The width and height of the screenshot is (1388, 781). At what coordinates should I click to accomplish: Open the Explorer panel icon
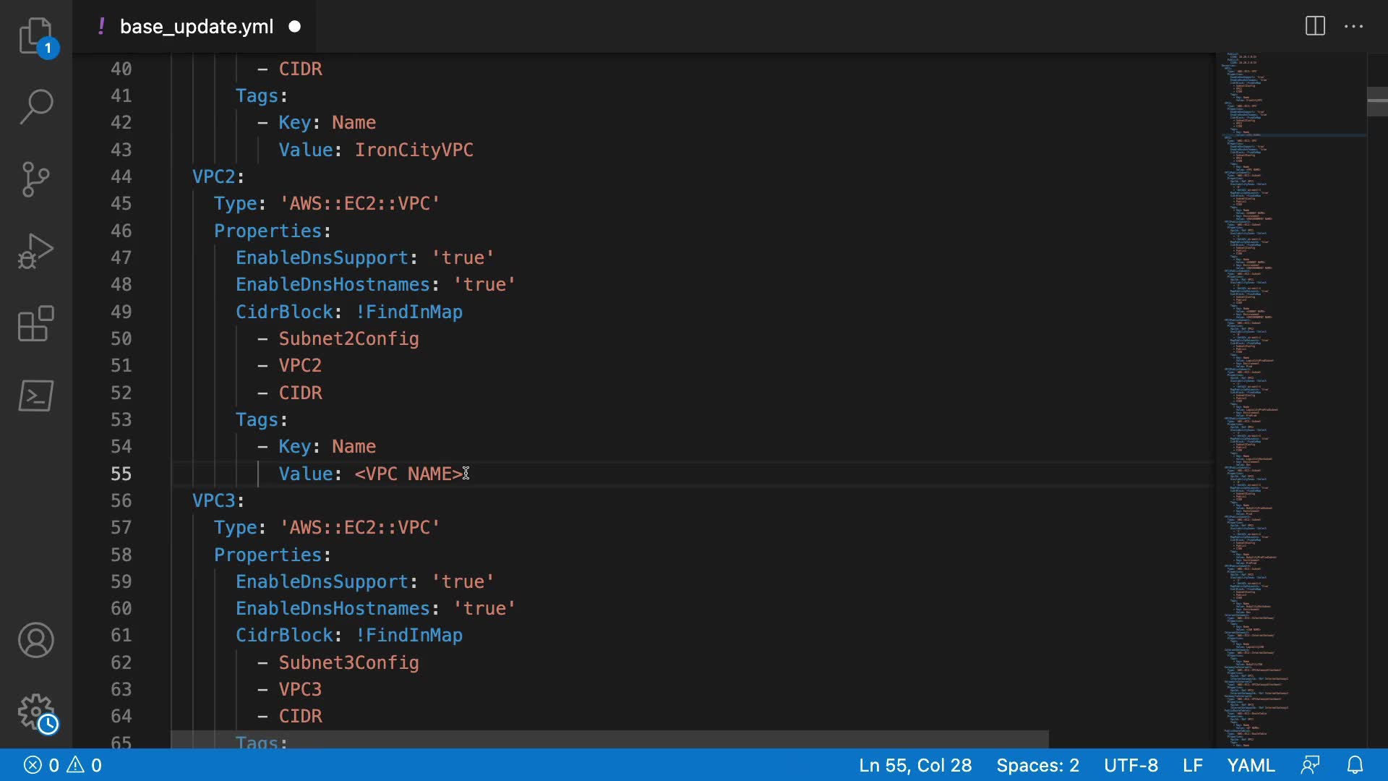[x=35, y=35]
